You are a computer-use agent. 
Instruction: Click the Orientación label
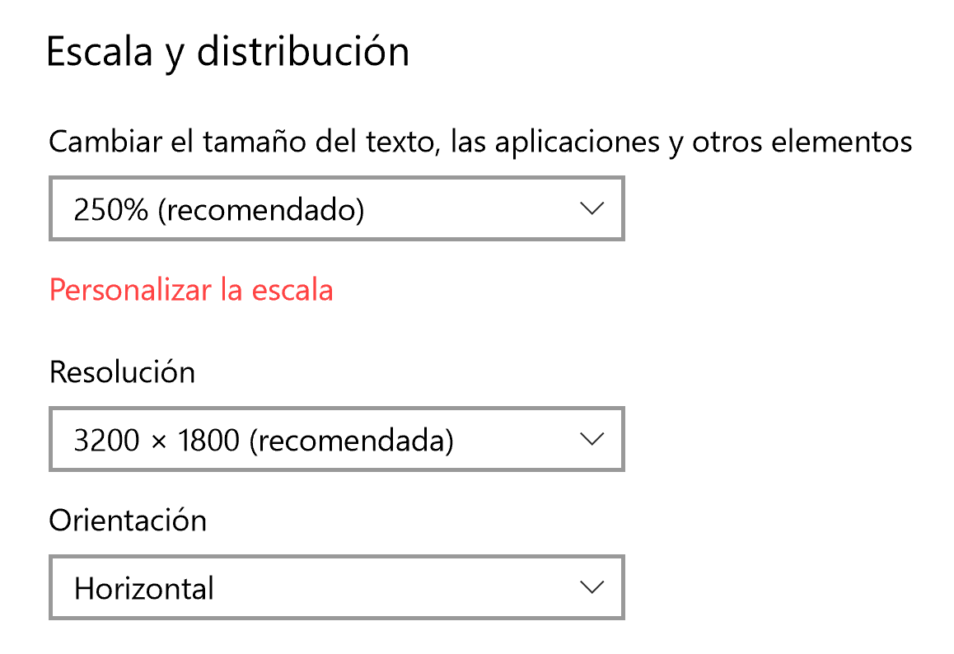pyautogui.click(x=128, y=521)
